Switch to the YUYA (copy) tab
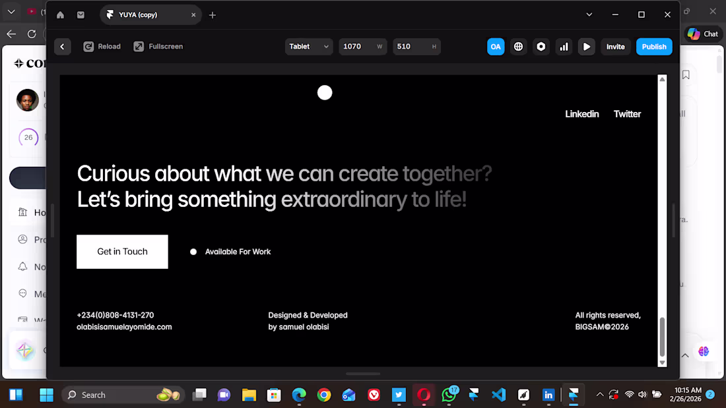726x408 pixels. click(151, 15)
